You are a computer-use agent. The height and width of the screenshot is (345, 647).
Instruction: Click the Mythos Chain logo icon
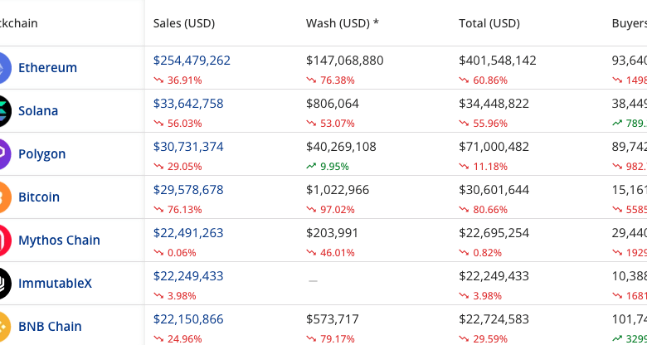coord(3,241)
